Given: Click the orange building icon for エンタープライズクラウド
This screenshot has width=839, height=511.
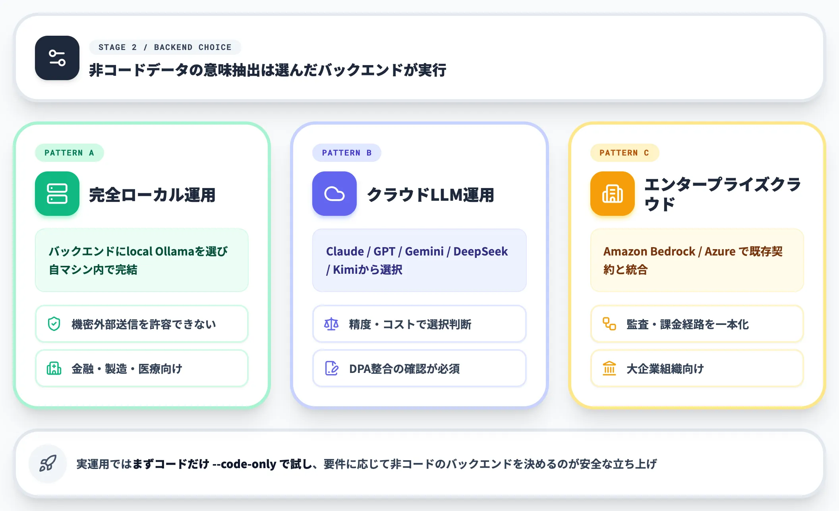Looking at the screenshot, I should click(x=612, y=194).
